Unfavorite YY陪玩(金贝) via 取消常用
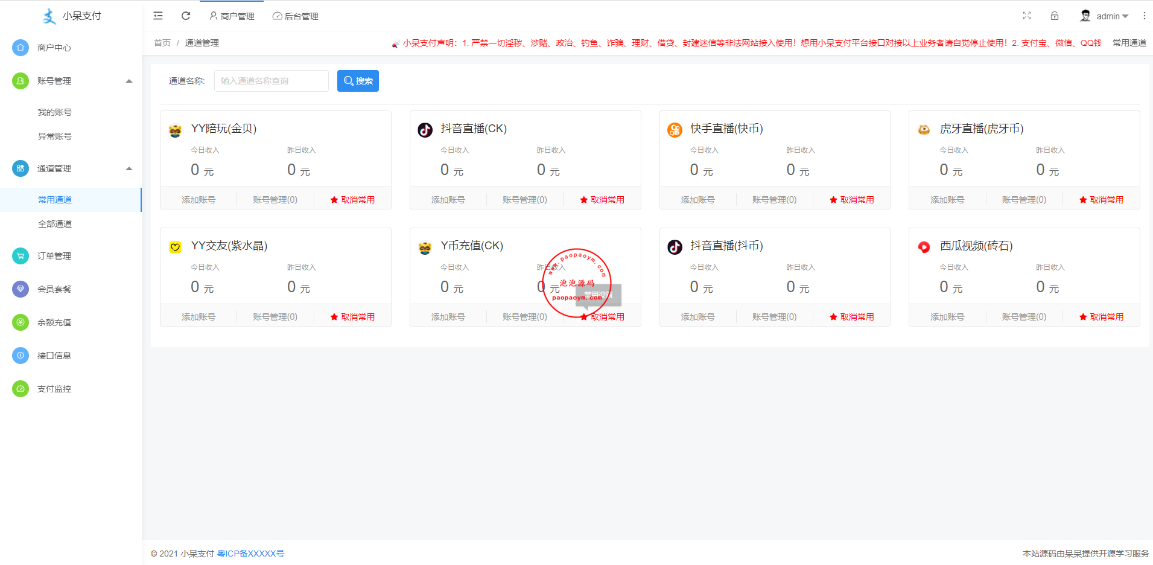This screenshot has height=565, width=1153. 352,200
